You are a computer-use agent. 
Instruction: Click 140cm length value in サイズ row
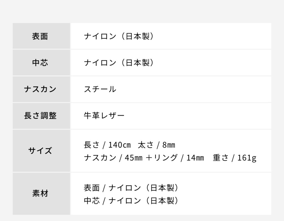point(120,145)
